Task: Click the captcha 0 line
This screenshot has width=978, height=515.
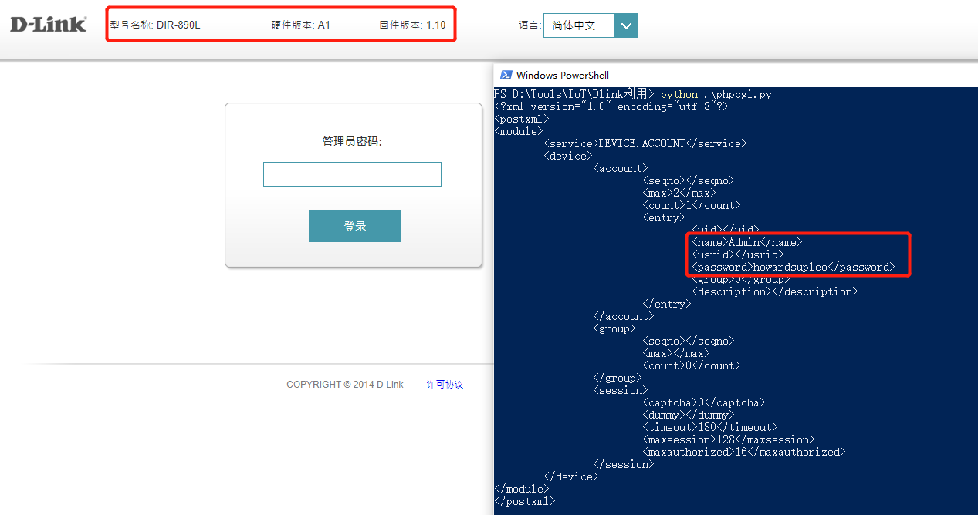Action: coord(704,402)
